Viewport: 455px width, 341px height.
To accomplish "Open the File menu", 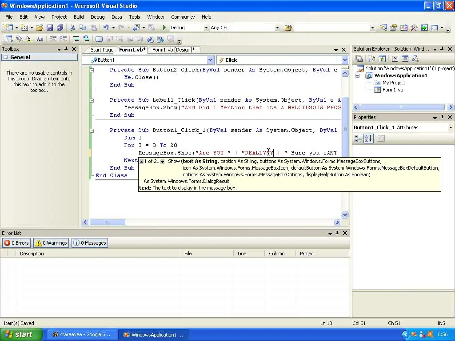I will click(x=9, y=17).
